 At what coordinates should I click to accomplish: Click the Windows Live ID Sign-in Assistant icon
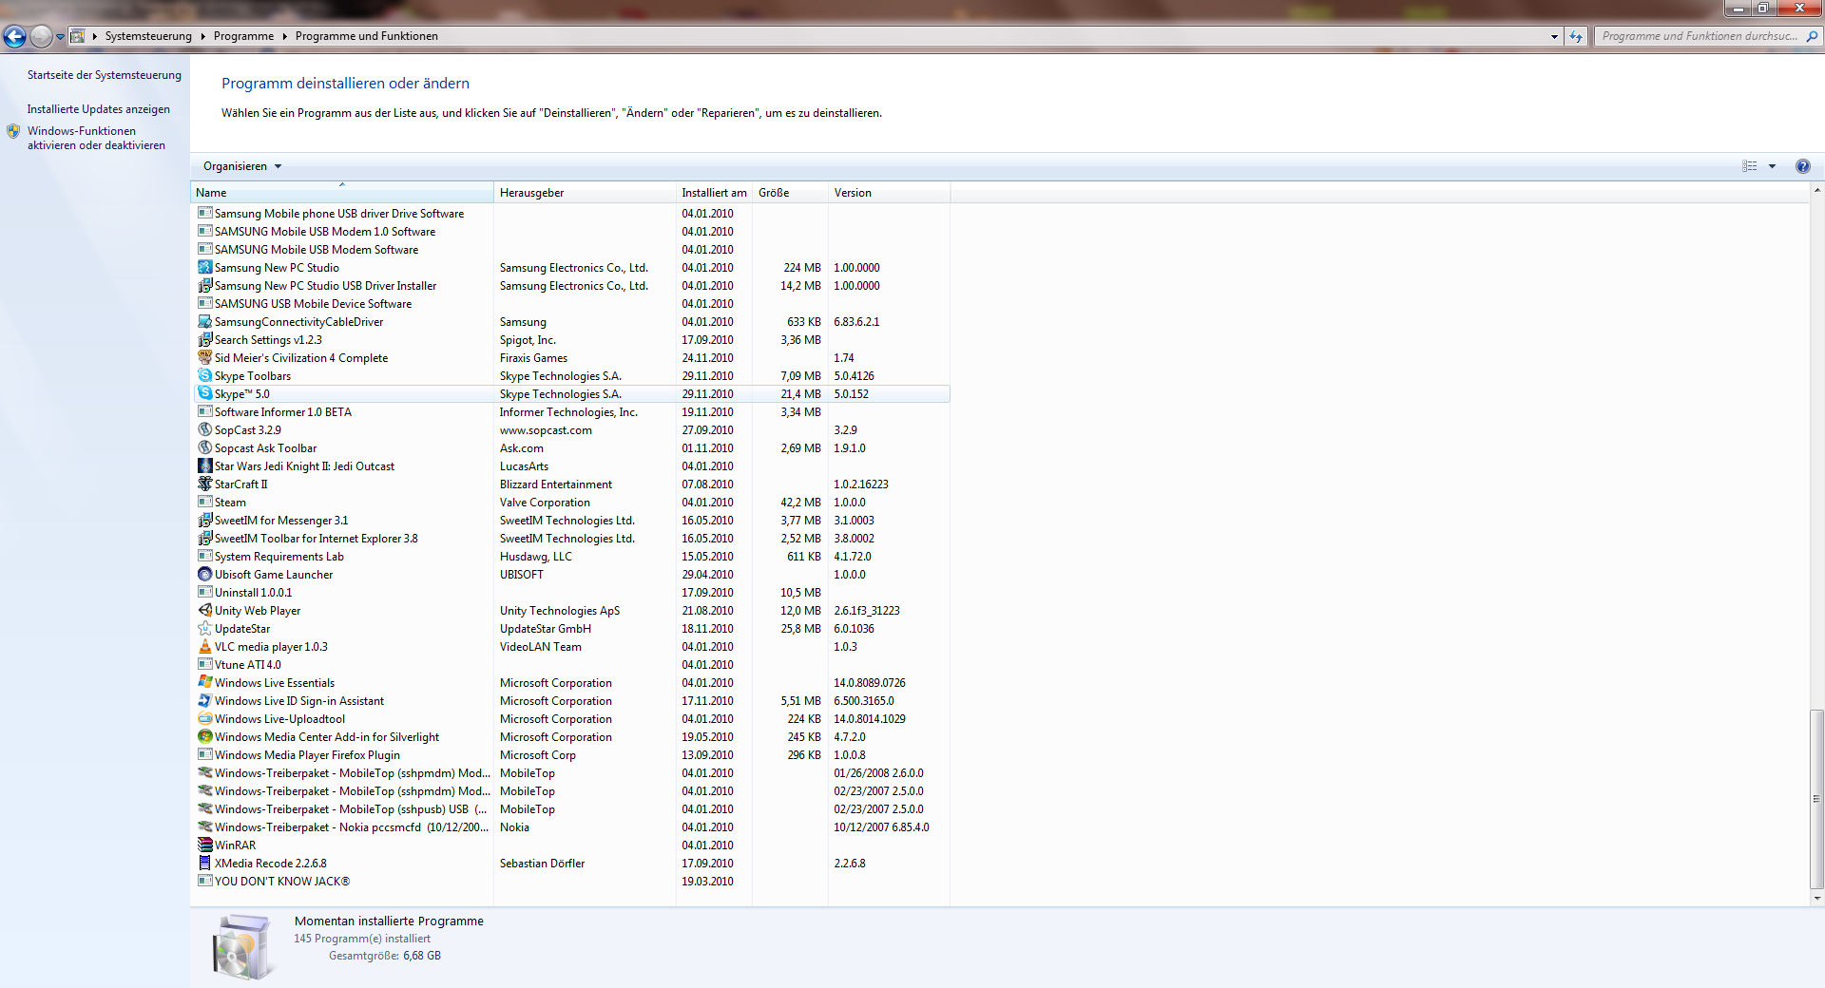pyautogui.click(x=204, y=700)
